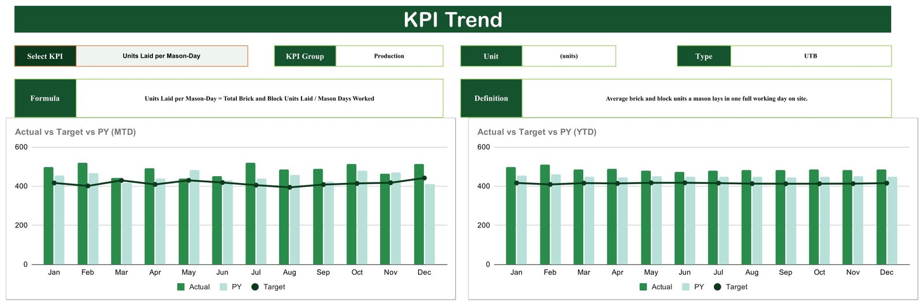Image resolution: width=924 pixels, height=306 pixels.
Task: Click the 200 axis value in the YTD chart
Action: [483, 225]
